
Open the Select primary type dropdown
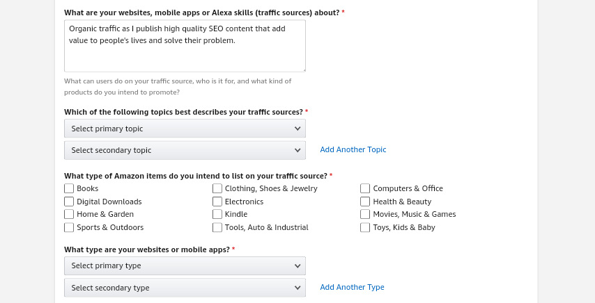tap(185, 266)
